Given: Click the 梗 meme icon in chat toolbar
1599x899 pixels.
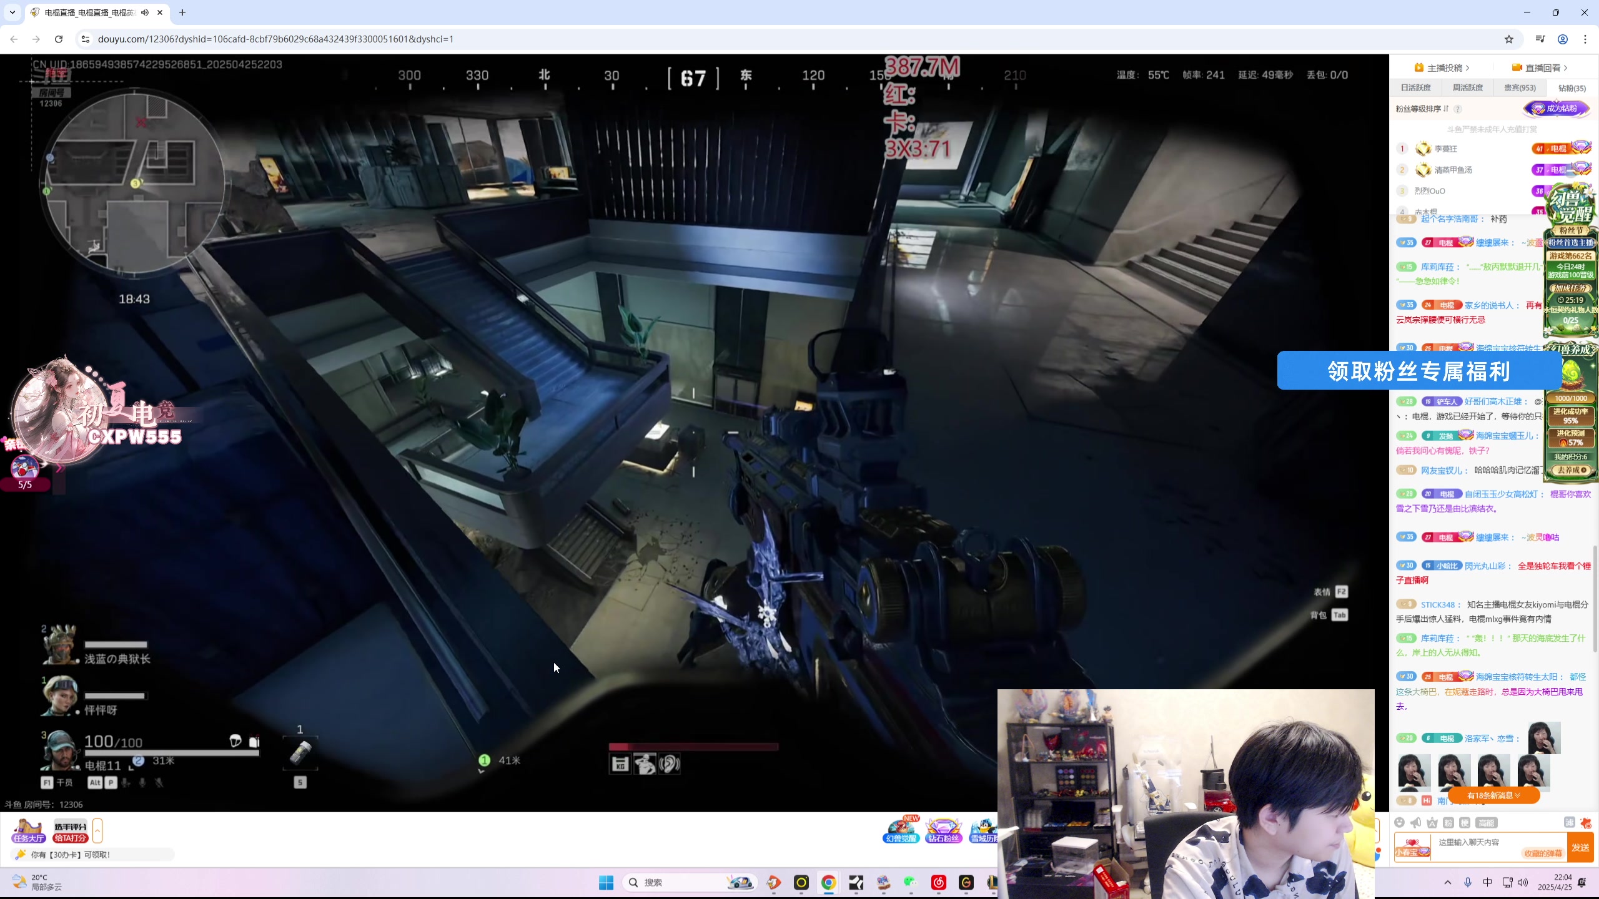Looking at the screenshot, I should [x=1465, y=822].
